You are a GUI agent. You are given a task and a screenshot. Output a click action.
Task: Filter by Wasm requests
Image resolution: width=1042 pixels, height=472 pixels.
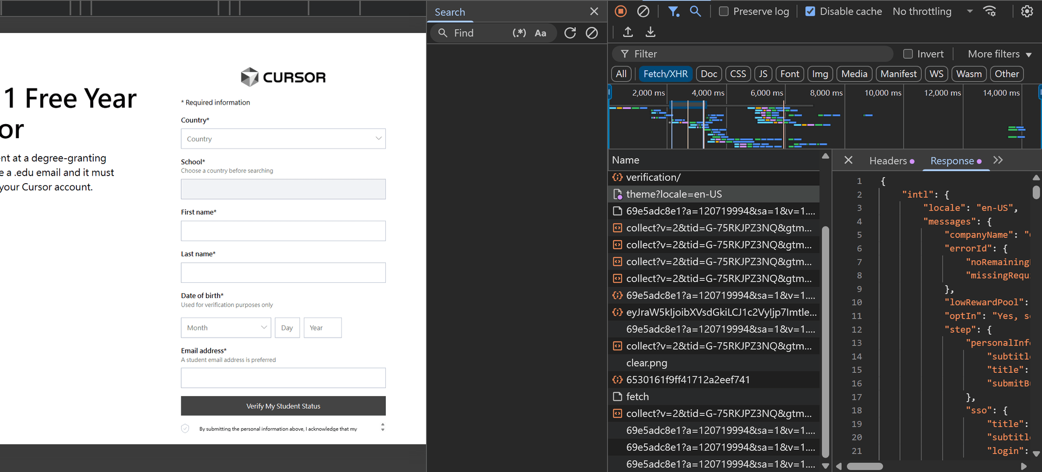(969, 74)
